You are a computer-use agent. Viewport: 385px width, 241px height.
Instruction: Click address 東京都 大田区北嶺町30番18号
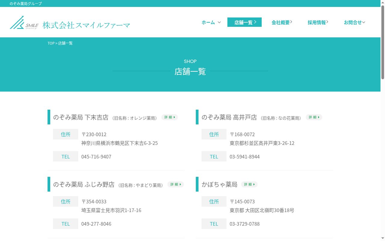pos(262,210)
